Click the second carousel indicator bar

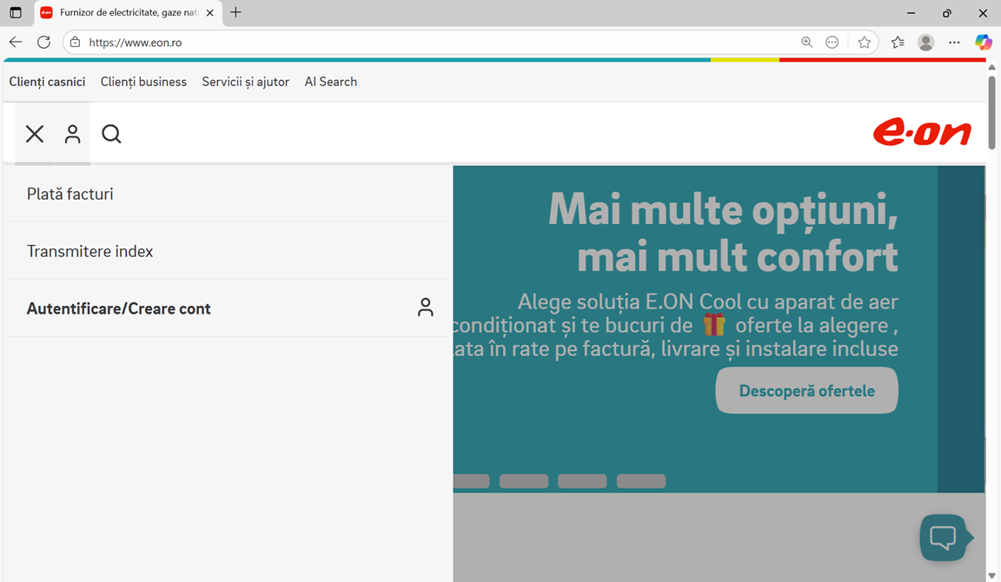tap(524, 480)
